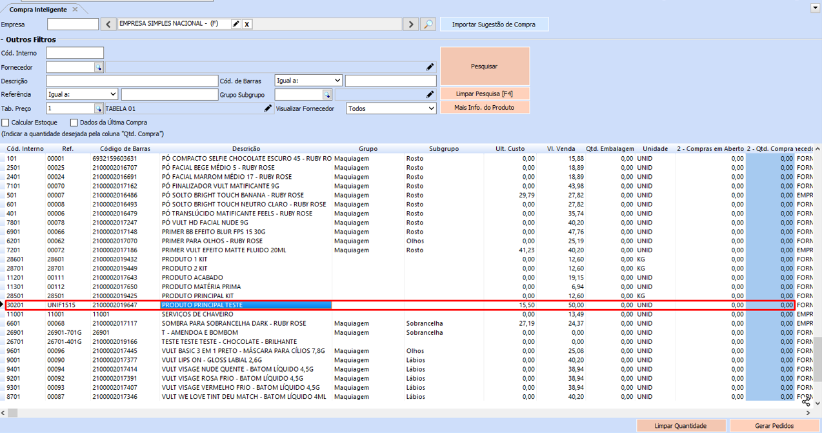Click the Pesquisar button
This screenshot has height=433, width=822.
pyautogui.click(x=485, y=66)
